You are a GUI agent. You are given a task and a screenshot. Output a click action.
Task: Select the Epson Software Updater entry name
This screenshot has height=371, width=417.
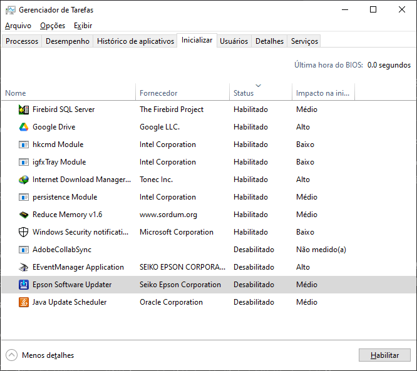[x=72, y=285]
